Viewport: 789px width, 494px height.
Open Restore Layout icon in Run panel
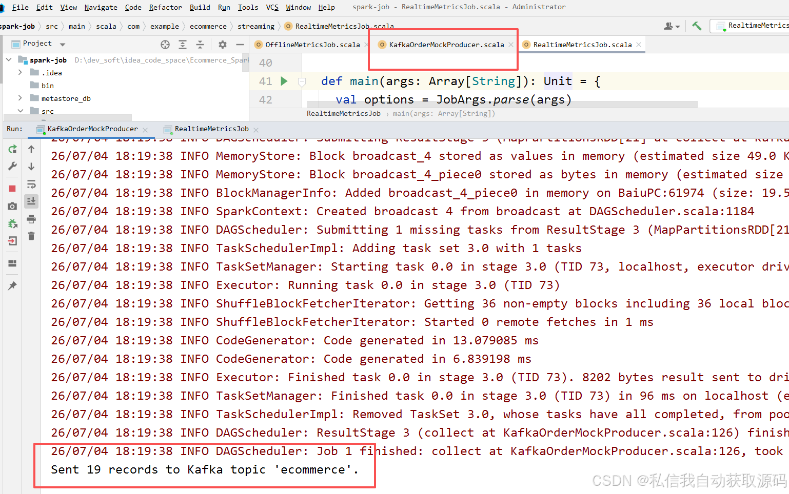point(12,263)
